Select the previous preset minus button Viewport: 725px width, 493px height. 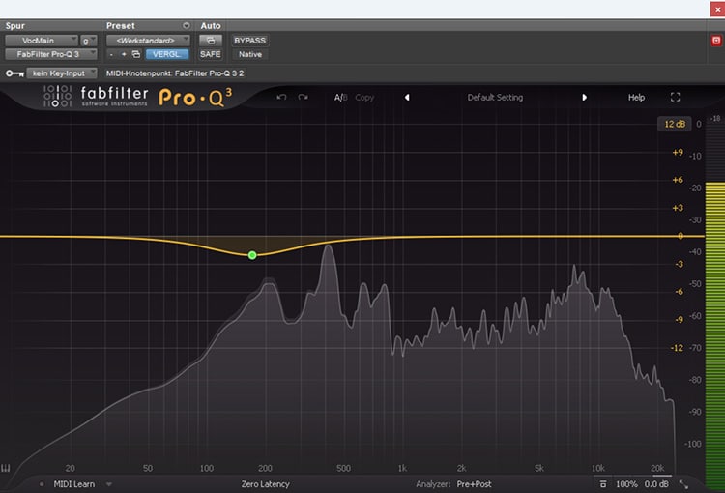111,54
